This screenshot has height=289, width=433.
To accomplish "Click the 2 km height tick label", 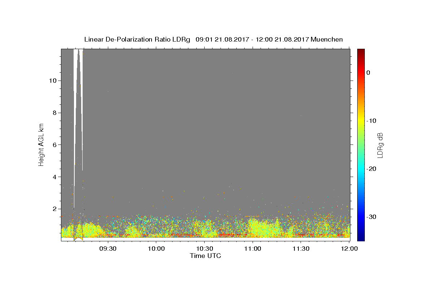I will click(54, 209).
